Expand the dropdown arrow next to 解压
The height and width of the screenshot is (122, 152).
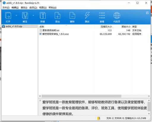[33, 16]
